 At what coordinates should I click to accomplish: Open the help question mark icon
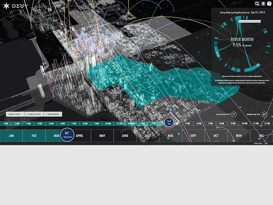pos(269,4)
